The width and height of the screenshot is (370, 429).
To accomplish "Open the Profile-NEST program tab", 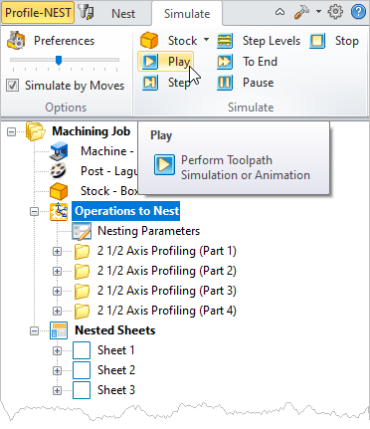I will [x=38, y=13].
